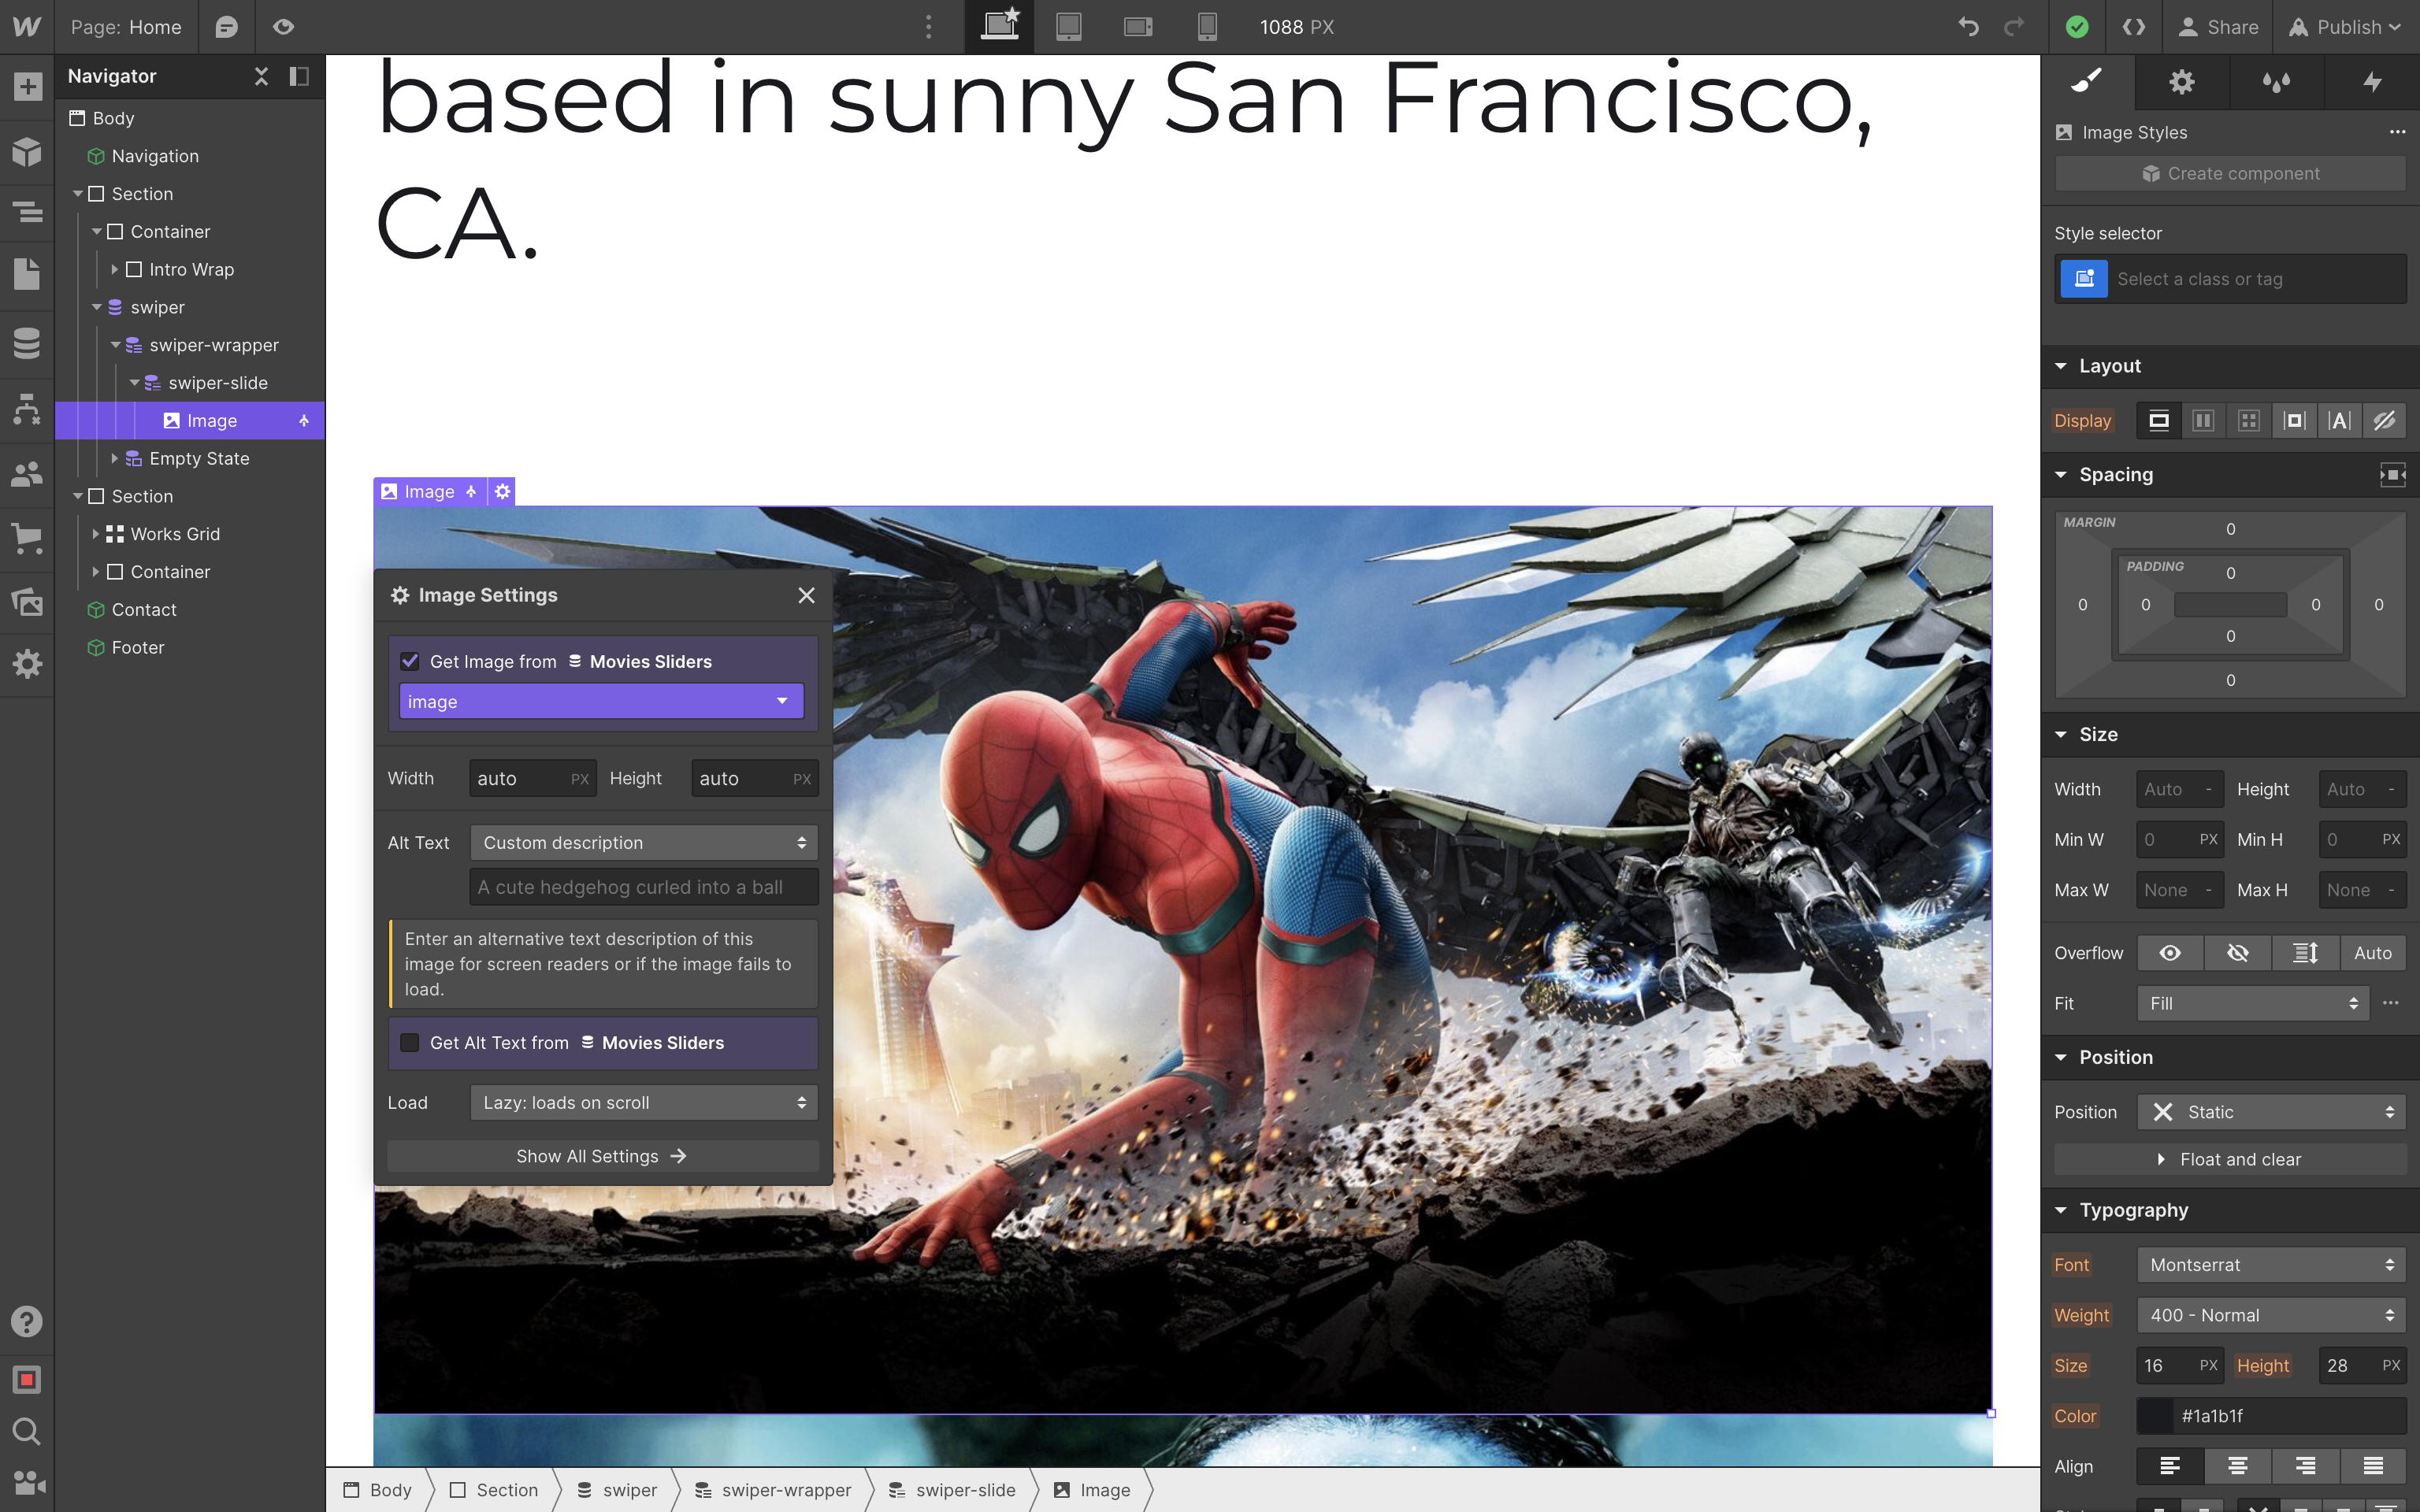Open the Assets panel icon

coord(27,602)
